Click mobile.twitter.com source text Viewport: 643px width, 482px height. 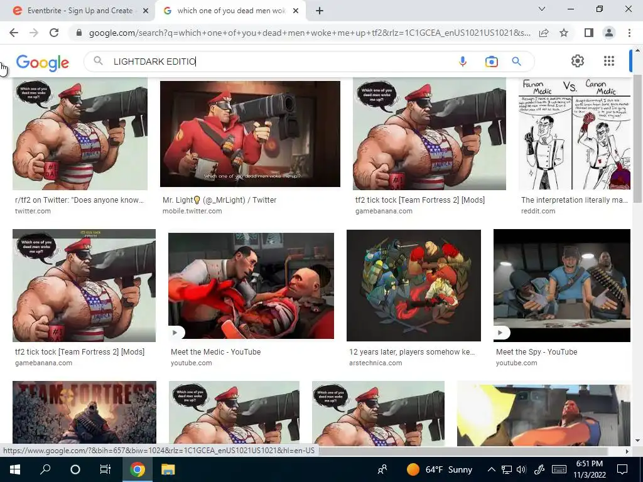192,211
